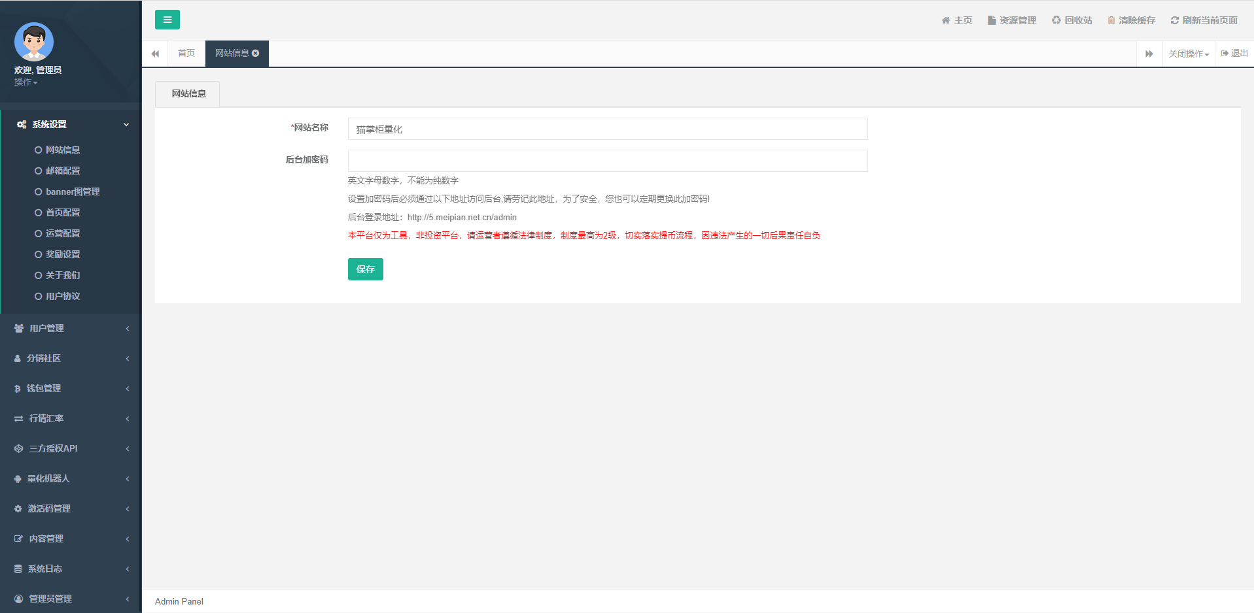Select 邮箱配置 in the sidebar
The height and width of the screenshot is (613, 1254).
coord(63,171)
